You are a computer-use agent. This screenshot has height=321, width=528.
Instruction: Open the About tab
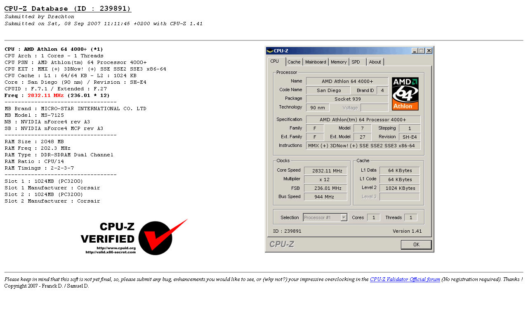(x=375, y=62)
